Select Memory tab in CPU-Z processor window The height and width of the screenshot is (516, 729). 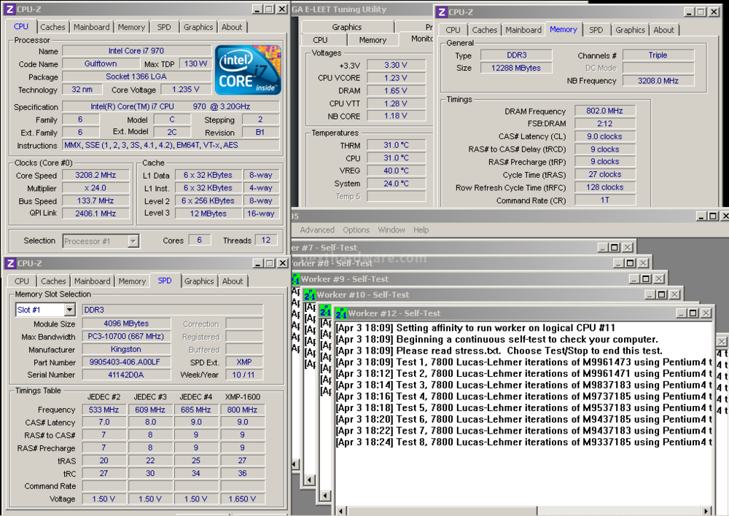(131, 27)
